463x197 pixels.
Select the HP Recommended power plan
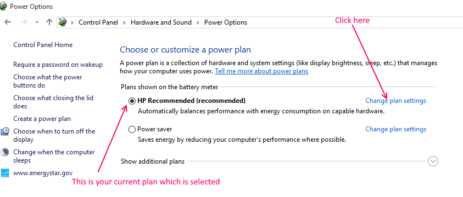click(x=132, y=101)
